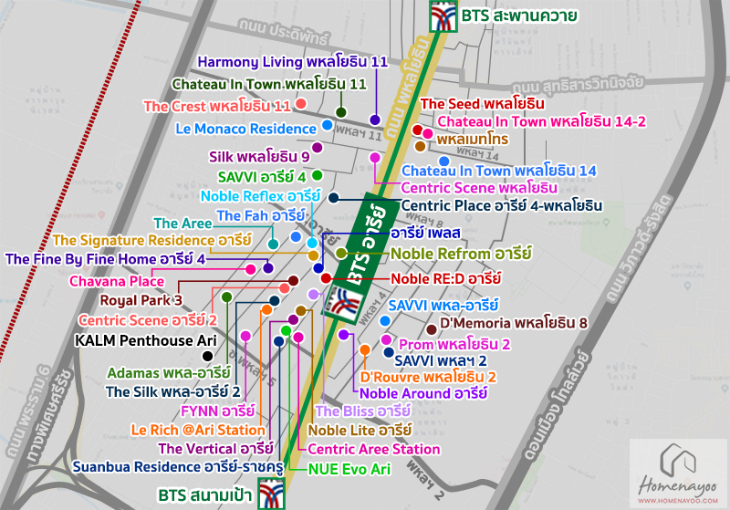Click the Homenayoo house logo
This screenshot has height=510, width=730.
pos(678,459)
